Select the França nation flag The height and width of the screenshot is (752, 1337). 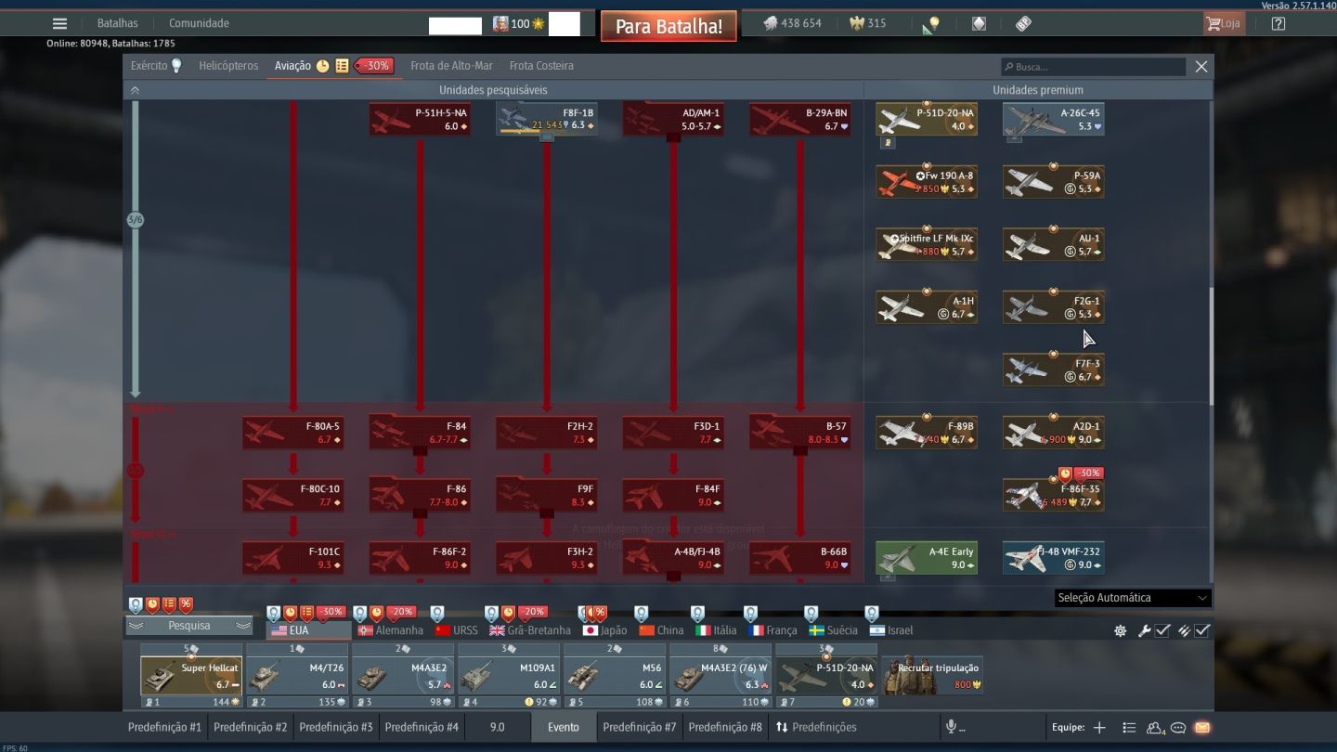point(772,630)
